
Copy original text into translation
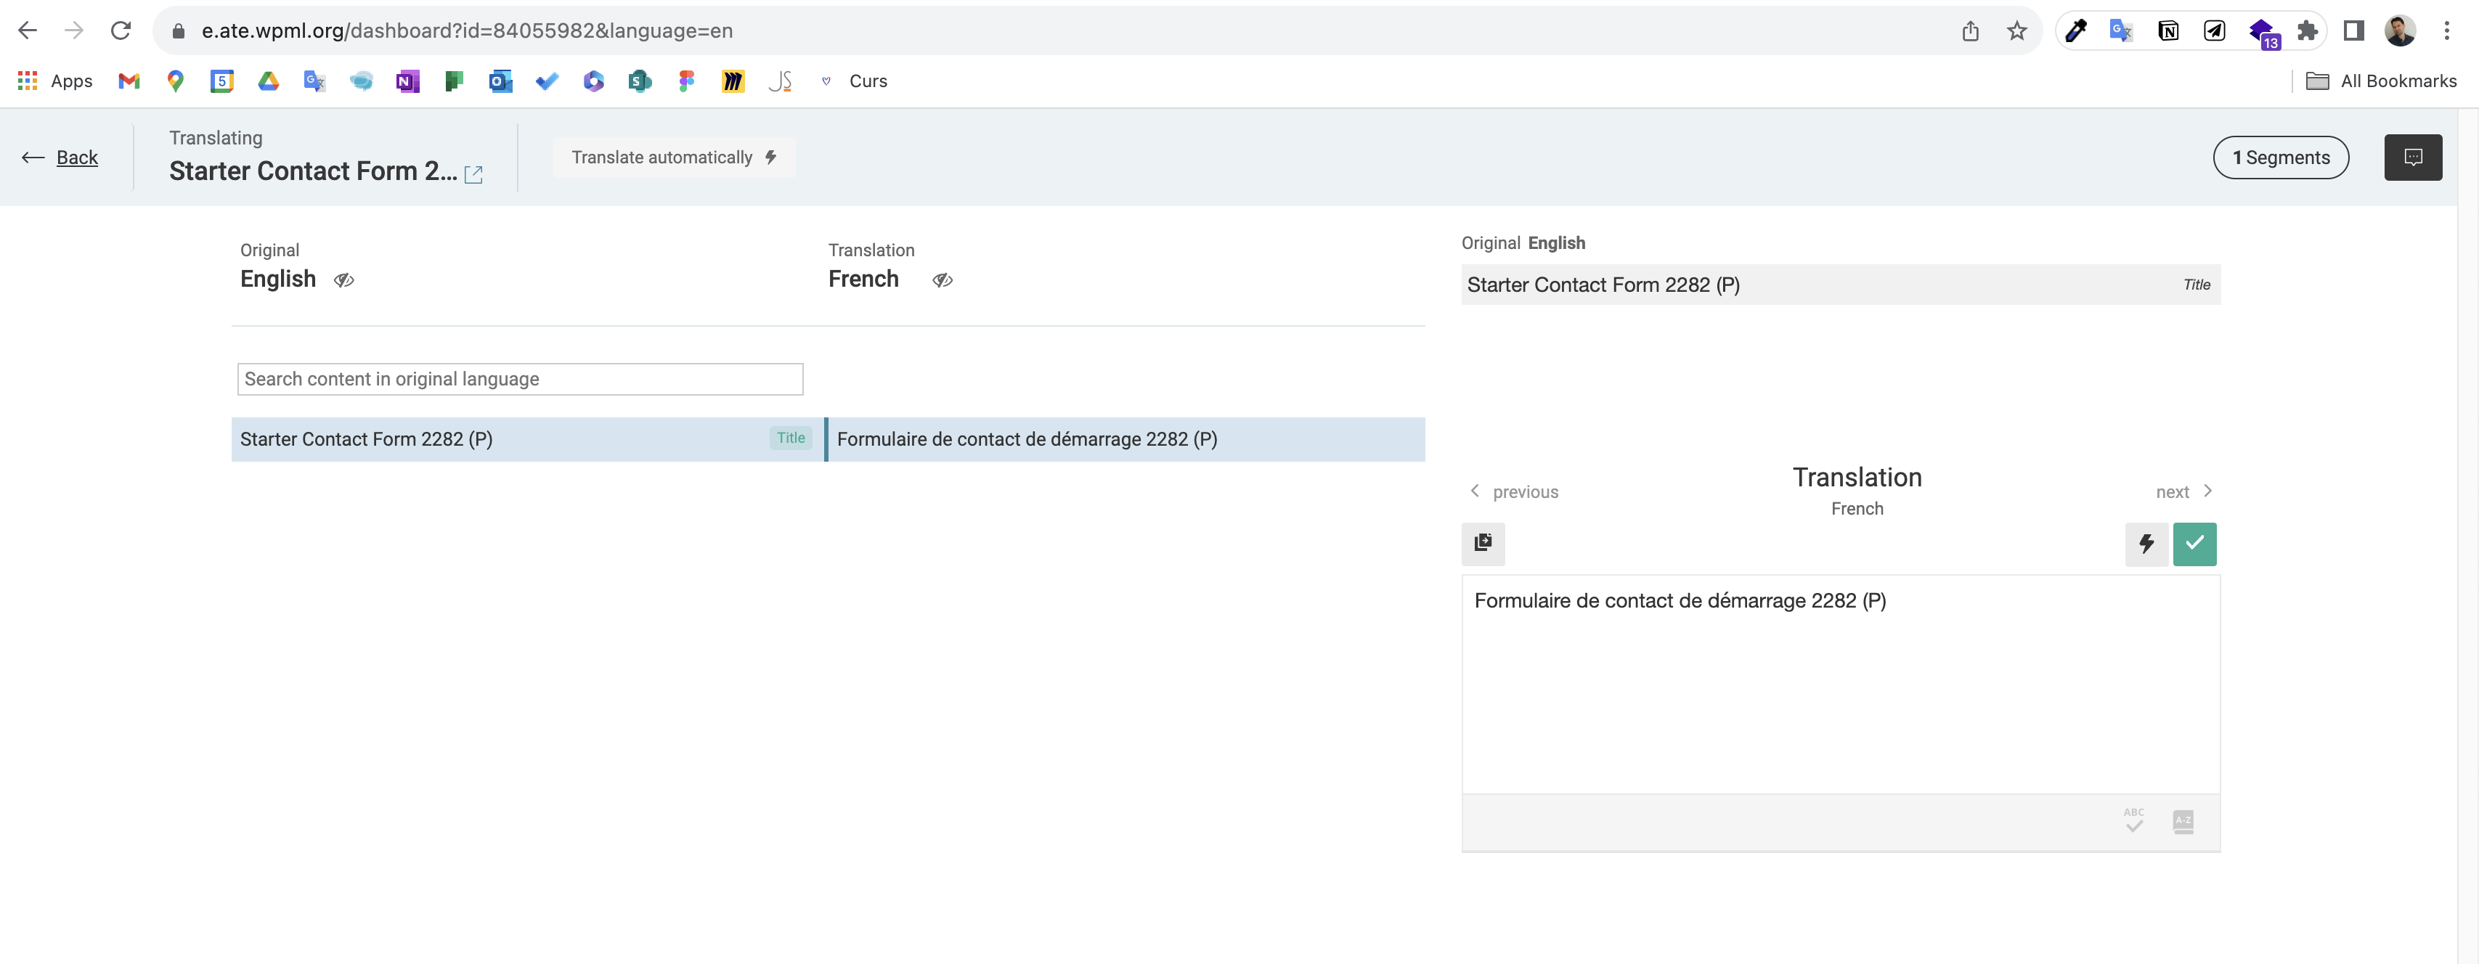pyautogui.click(x=1483, y=544)
